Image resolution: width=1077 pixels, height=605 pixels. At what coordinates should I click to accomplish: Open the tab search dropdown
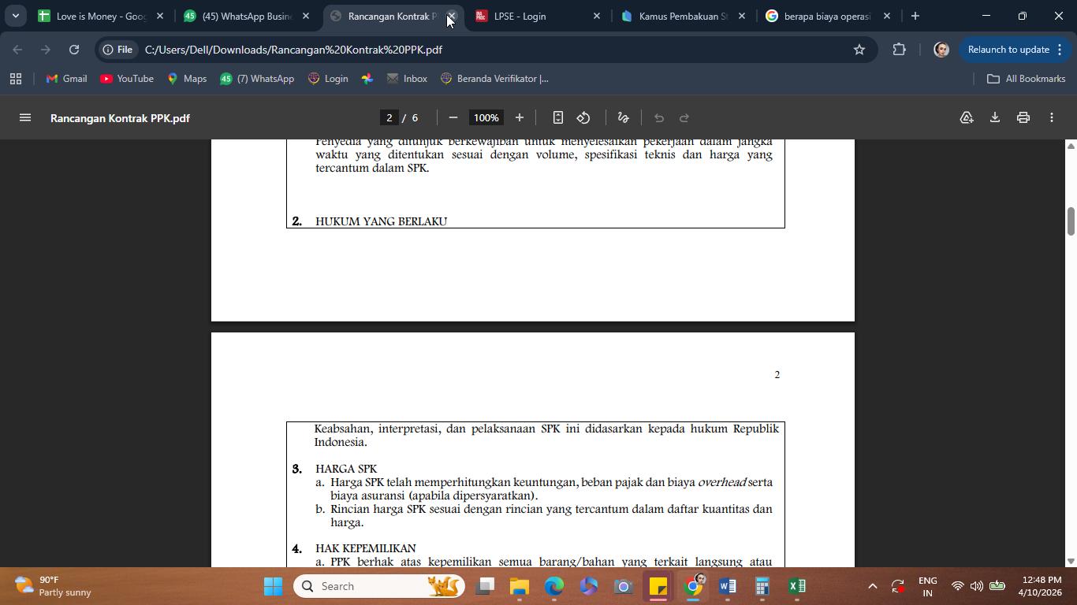point(15,16)
